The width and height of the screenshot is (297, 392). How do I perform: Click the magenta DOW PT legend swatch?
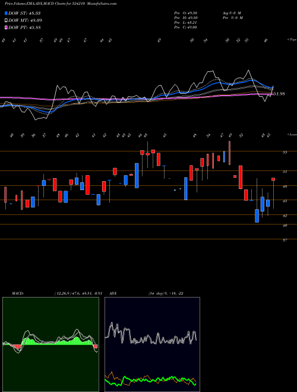6,27
